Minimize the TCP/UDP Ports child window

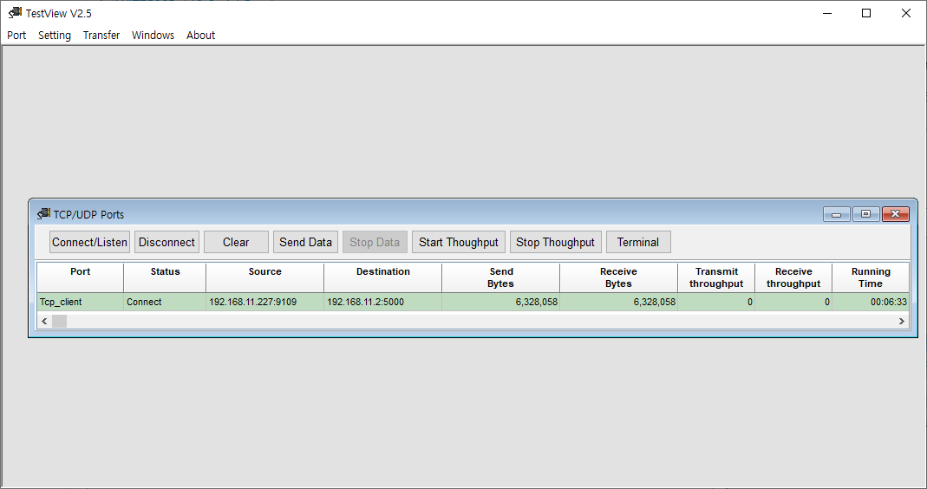[x=837, y=214]
